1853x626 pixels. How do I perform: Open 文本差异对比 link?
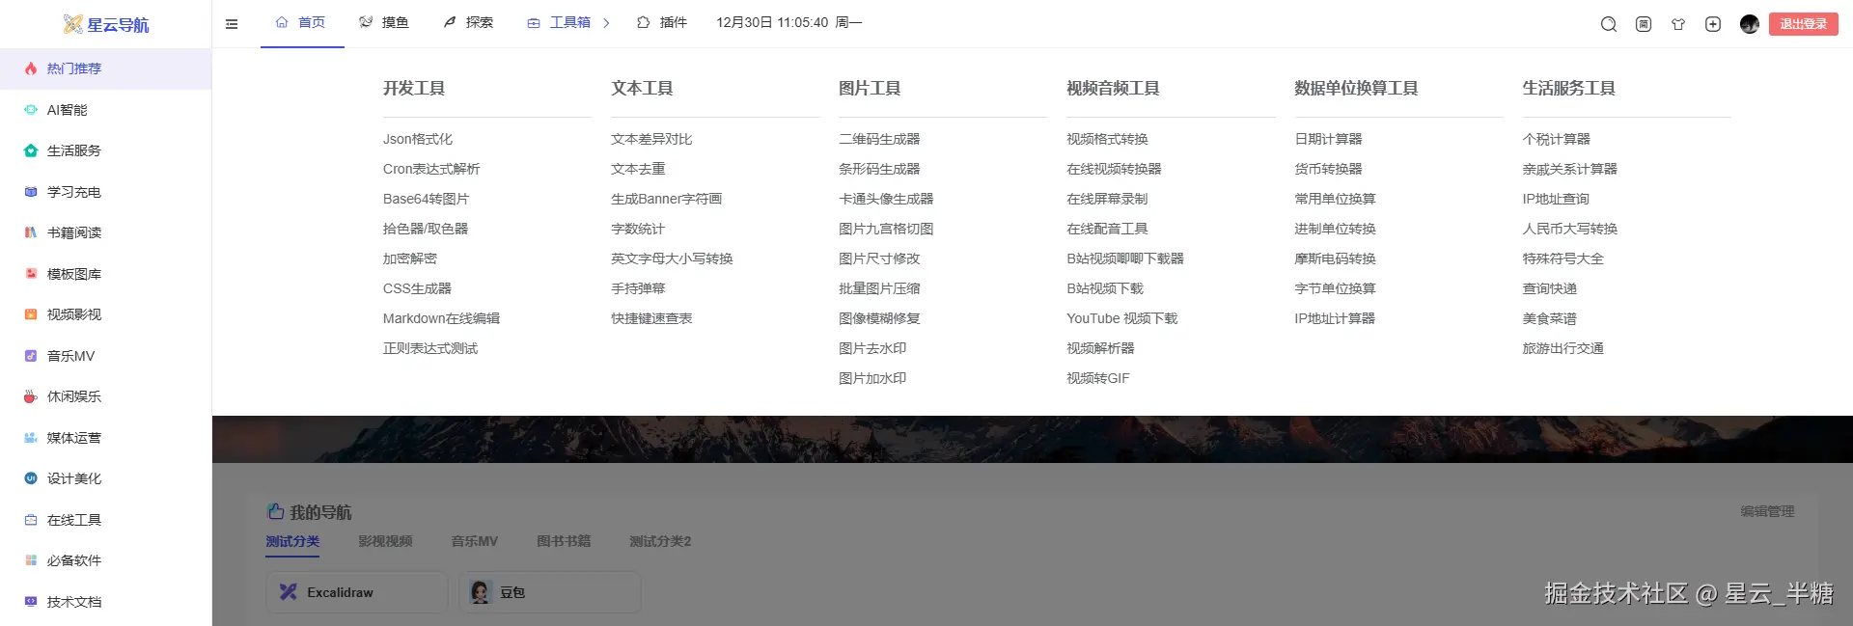[651, 140]
